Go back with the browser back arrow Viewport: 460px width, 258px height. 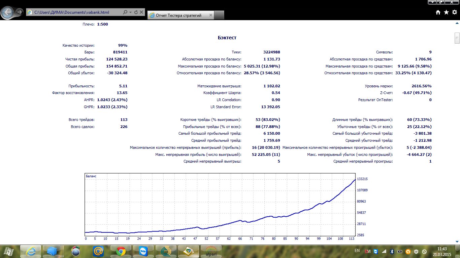8,12
